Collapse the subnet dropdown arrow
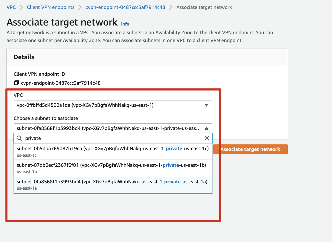 (x=207, y=128)
